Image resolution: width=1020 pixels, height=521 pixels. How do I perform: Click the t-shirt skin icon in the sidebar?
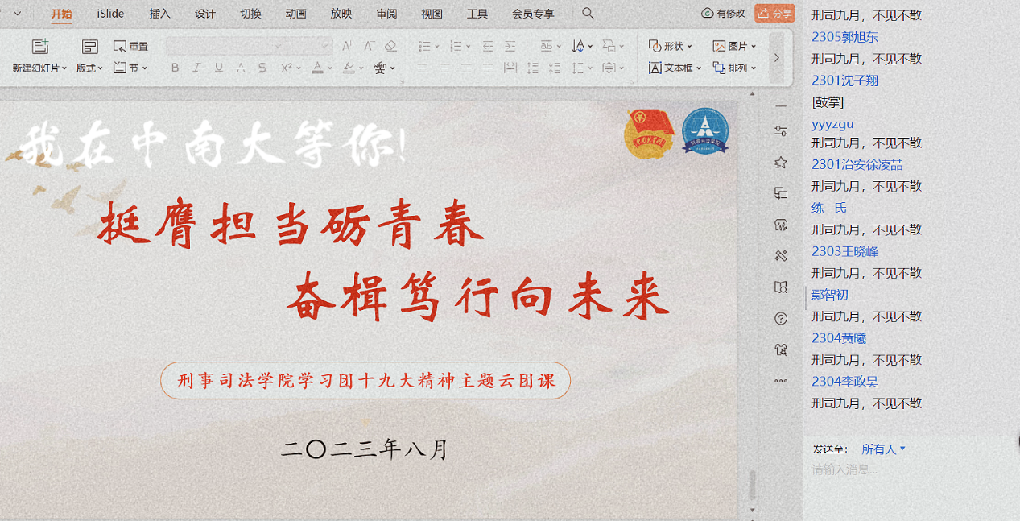pos(780,349)
